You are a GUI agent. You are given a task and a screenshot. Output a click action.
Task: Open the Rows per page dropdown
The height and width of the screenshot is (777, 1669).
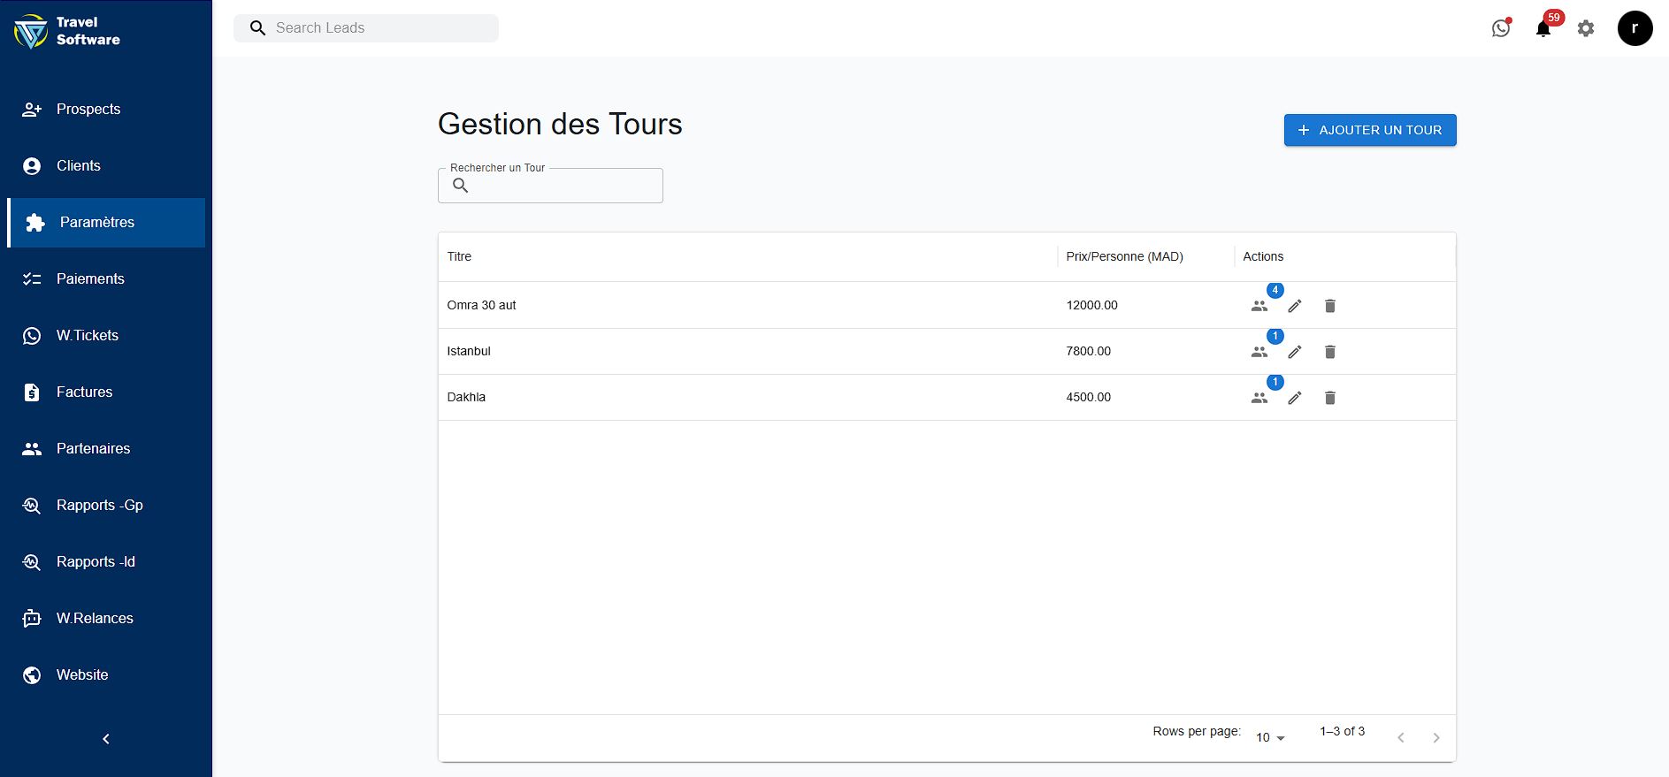pyautogui.click(x=1270, y=737)
